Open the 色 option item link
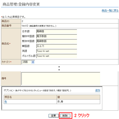119x119 pixels. coord(6,102)
